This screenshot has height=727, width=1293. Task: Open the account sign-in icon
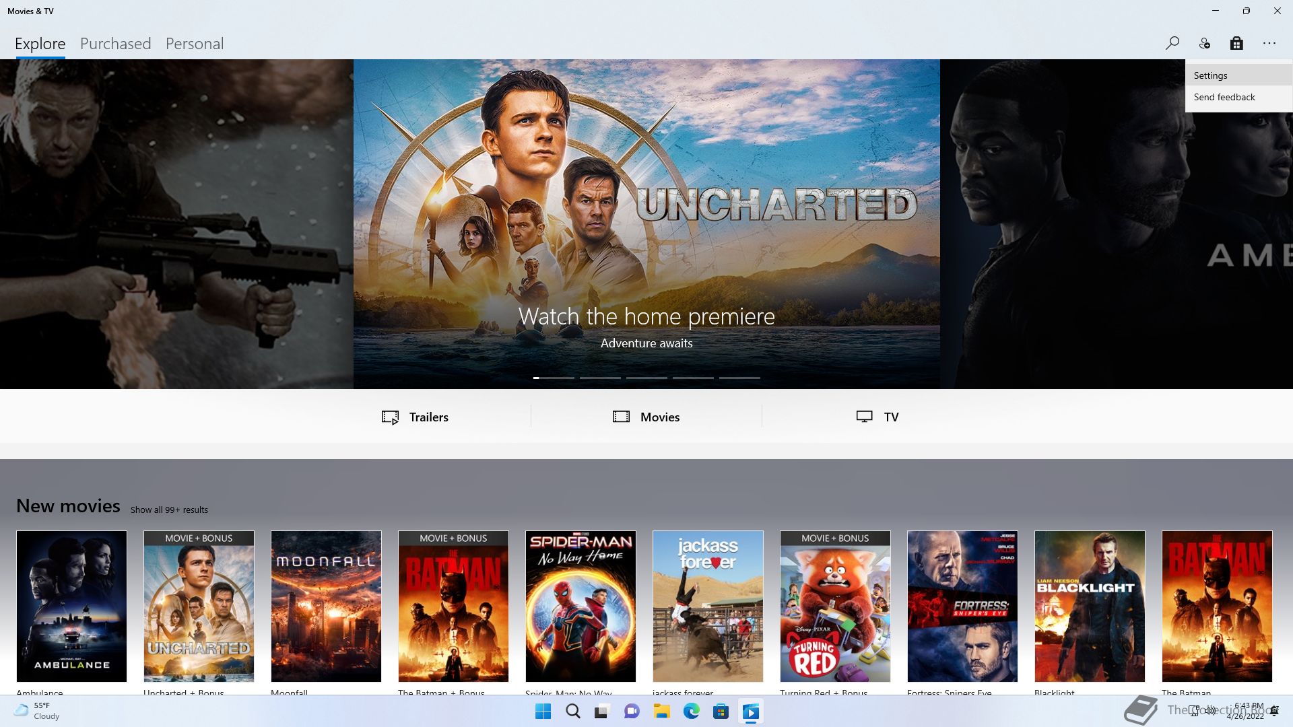coord(1204,43)
